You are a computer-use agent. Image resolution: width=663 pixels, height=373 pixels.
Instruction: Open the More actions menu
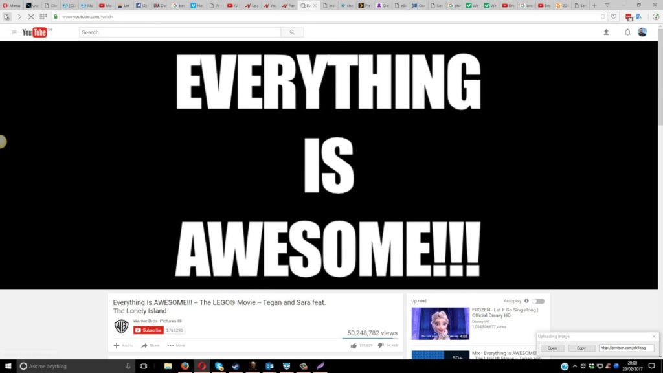176,346
